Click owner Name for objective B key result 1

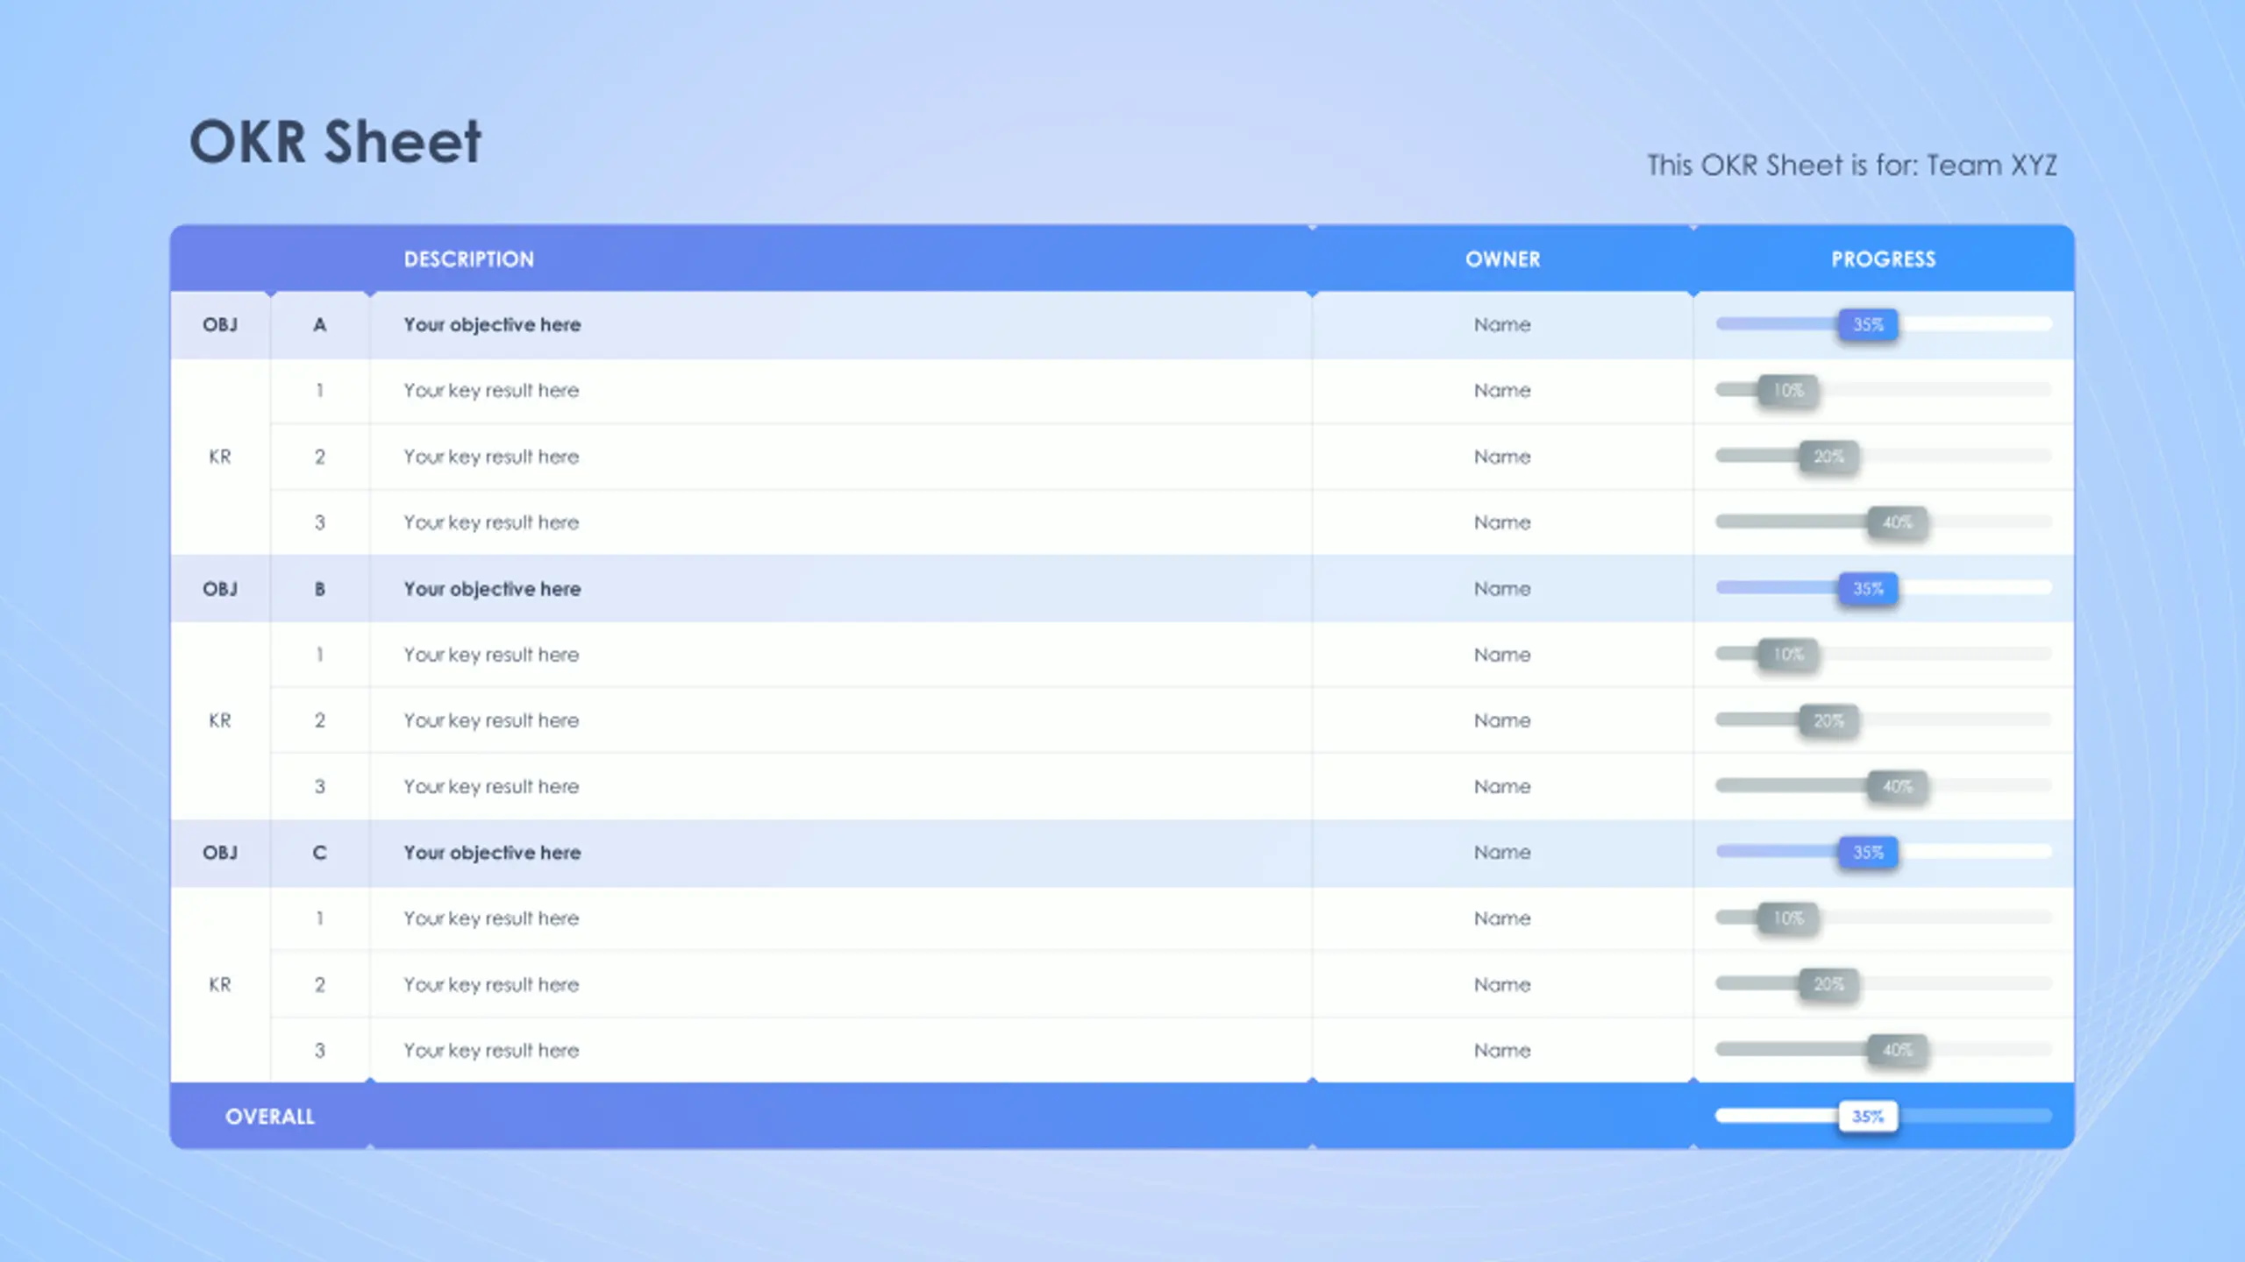pos(1502,655)
